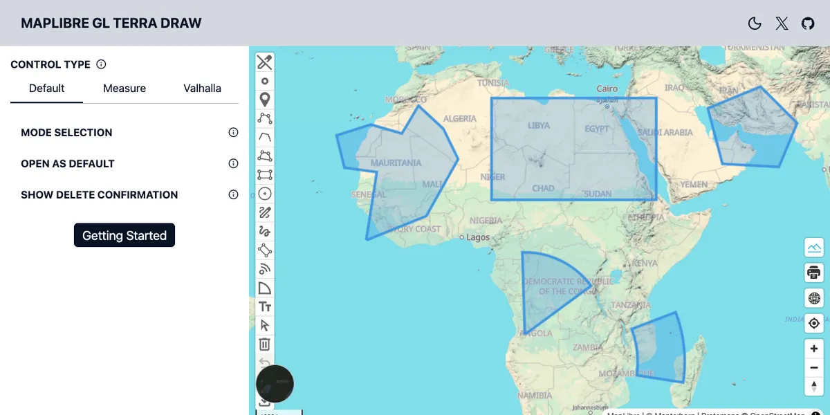This screenshot has height=415, width=830.
Task: Expand the MODE SELECTION section
Action: [x=66, y=133]
